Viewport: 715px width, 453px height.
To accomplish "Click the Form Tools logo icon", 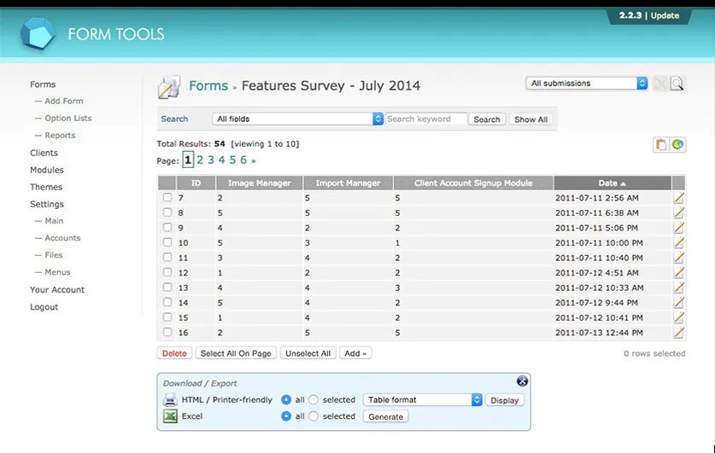I will coord(38,33).
